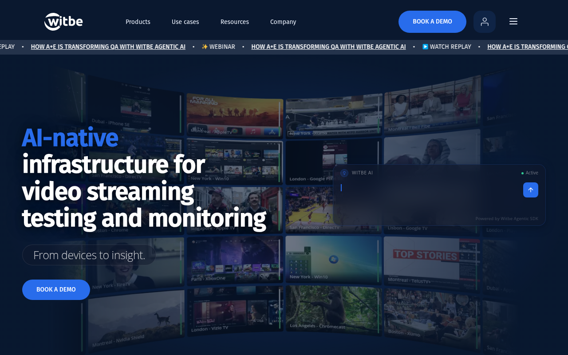
Task: Click the From devices to insight tagline
Action: point(89,255)
